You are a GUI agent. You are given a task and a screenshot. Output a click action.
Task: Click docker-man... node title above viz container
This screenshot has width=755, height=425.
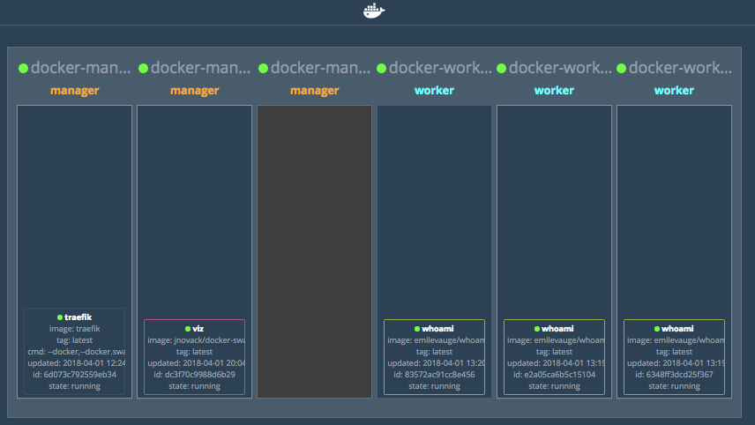pyautogui.click(x=200, y=68)
